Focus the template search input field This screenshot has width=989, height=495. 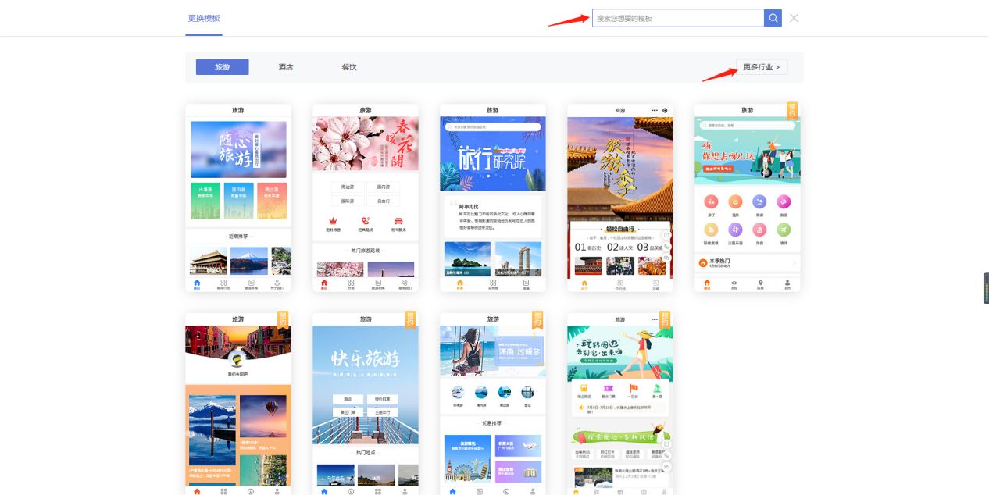(x=678, y=18)
